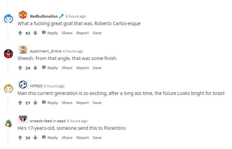
Task: Reply to Redbullsnation's comment
Action: (x=50, y=33)
